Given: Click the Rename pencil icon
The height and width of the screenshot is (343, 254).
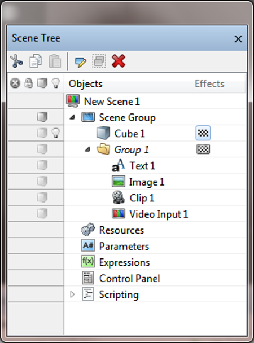Looking at the screenshot, I should [81, 62].
